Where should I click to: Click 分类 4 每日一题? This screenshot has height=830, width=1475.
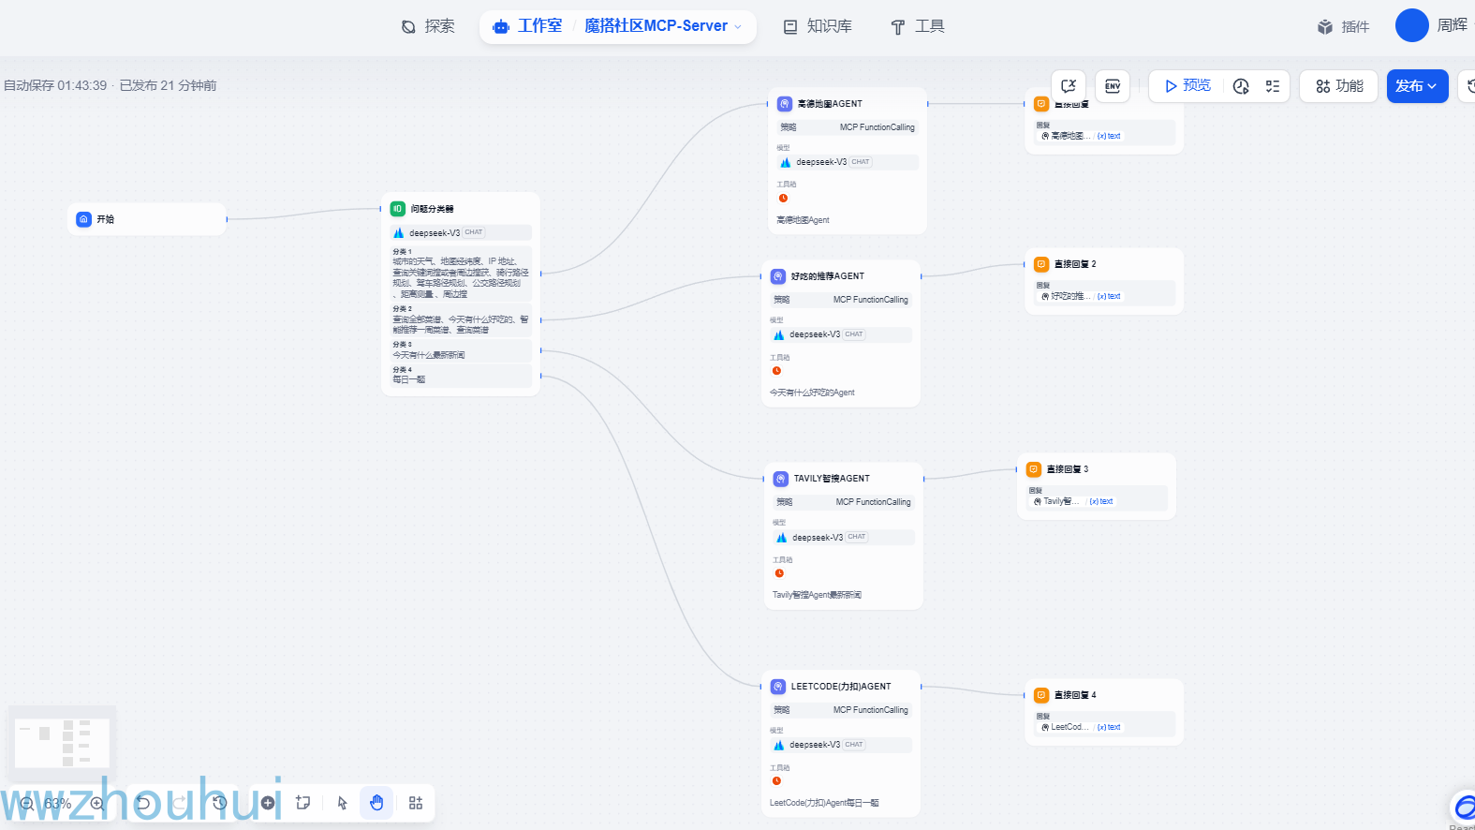click(461, 375)
